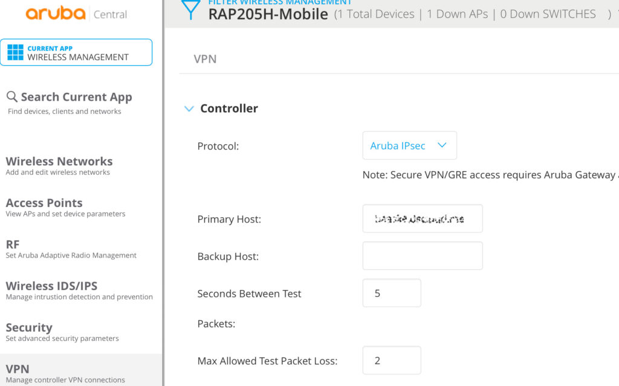Image resolution: width=619 pixels, height=386 pixels.
Task: Open the Security parameters section
Action: 29,327
